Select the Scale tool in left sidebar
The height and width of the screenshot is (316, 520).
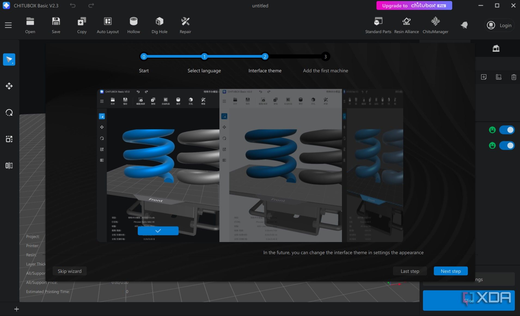coord(9,139)
